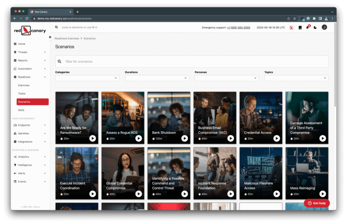Image resolution: width=347 pixels, height=224 pixels.
Task: Toggle dark mode with the moon icon
Action: click(x=315, y=27)
